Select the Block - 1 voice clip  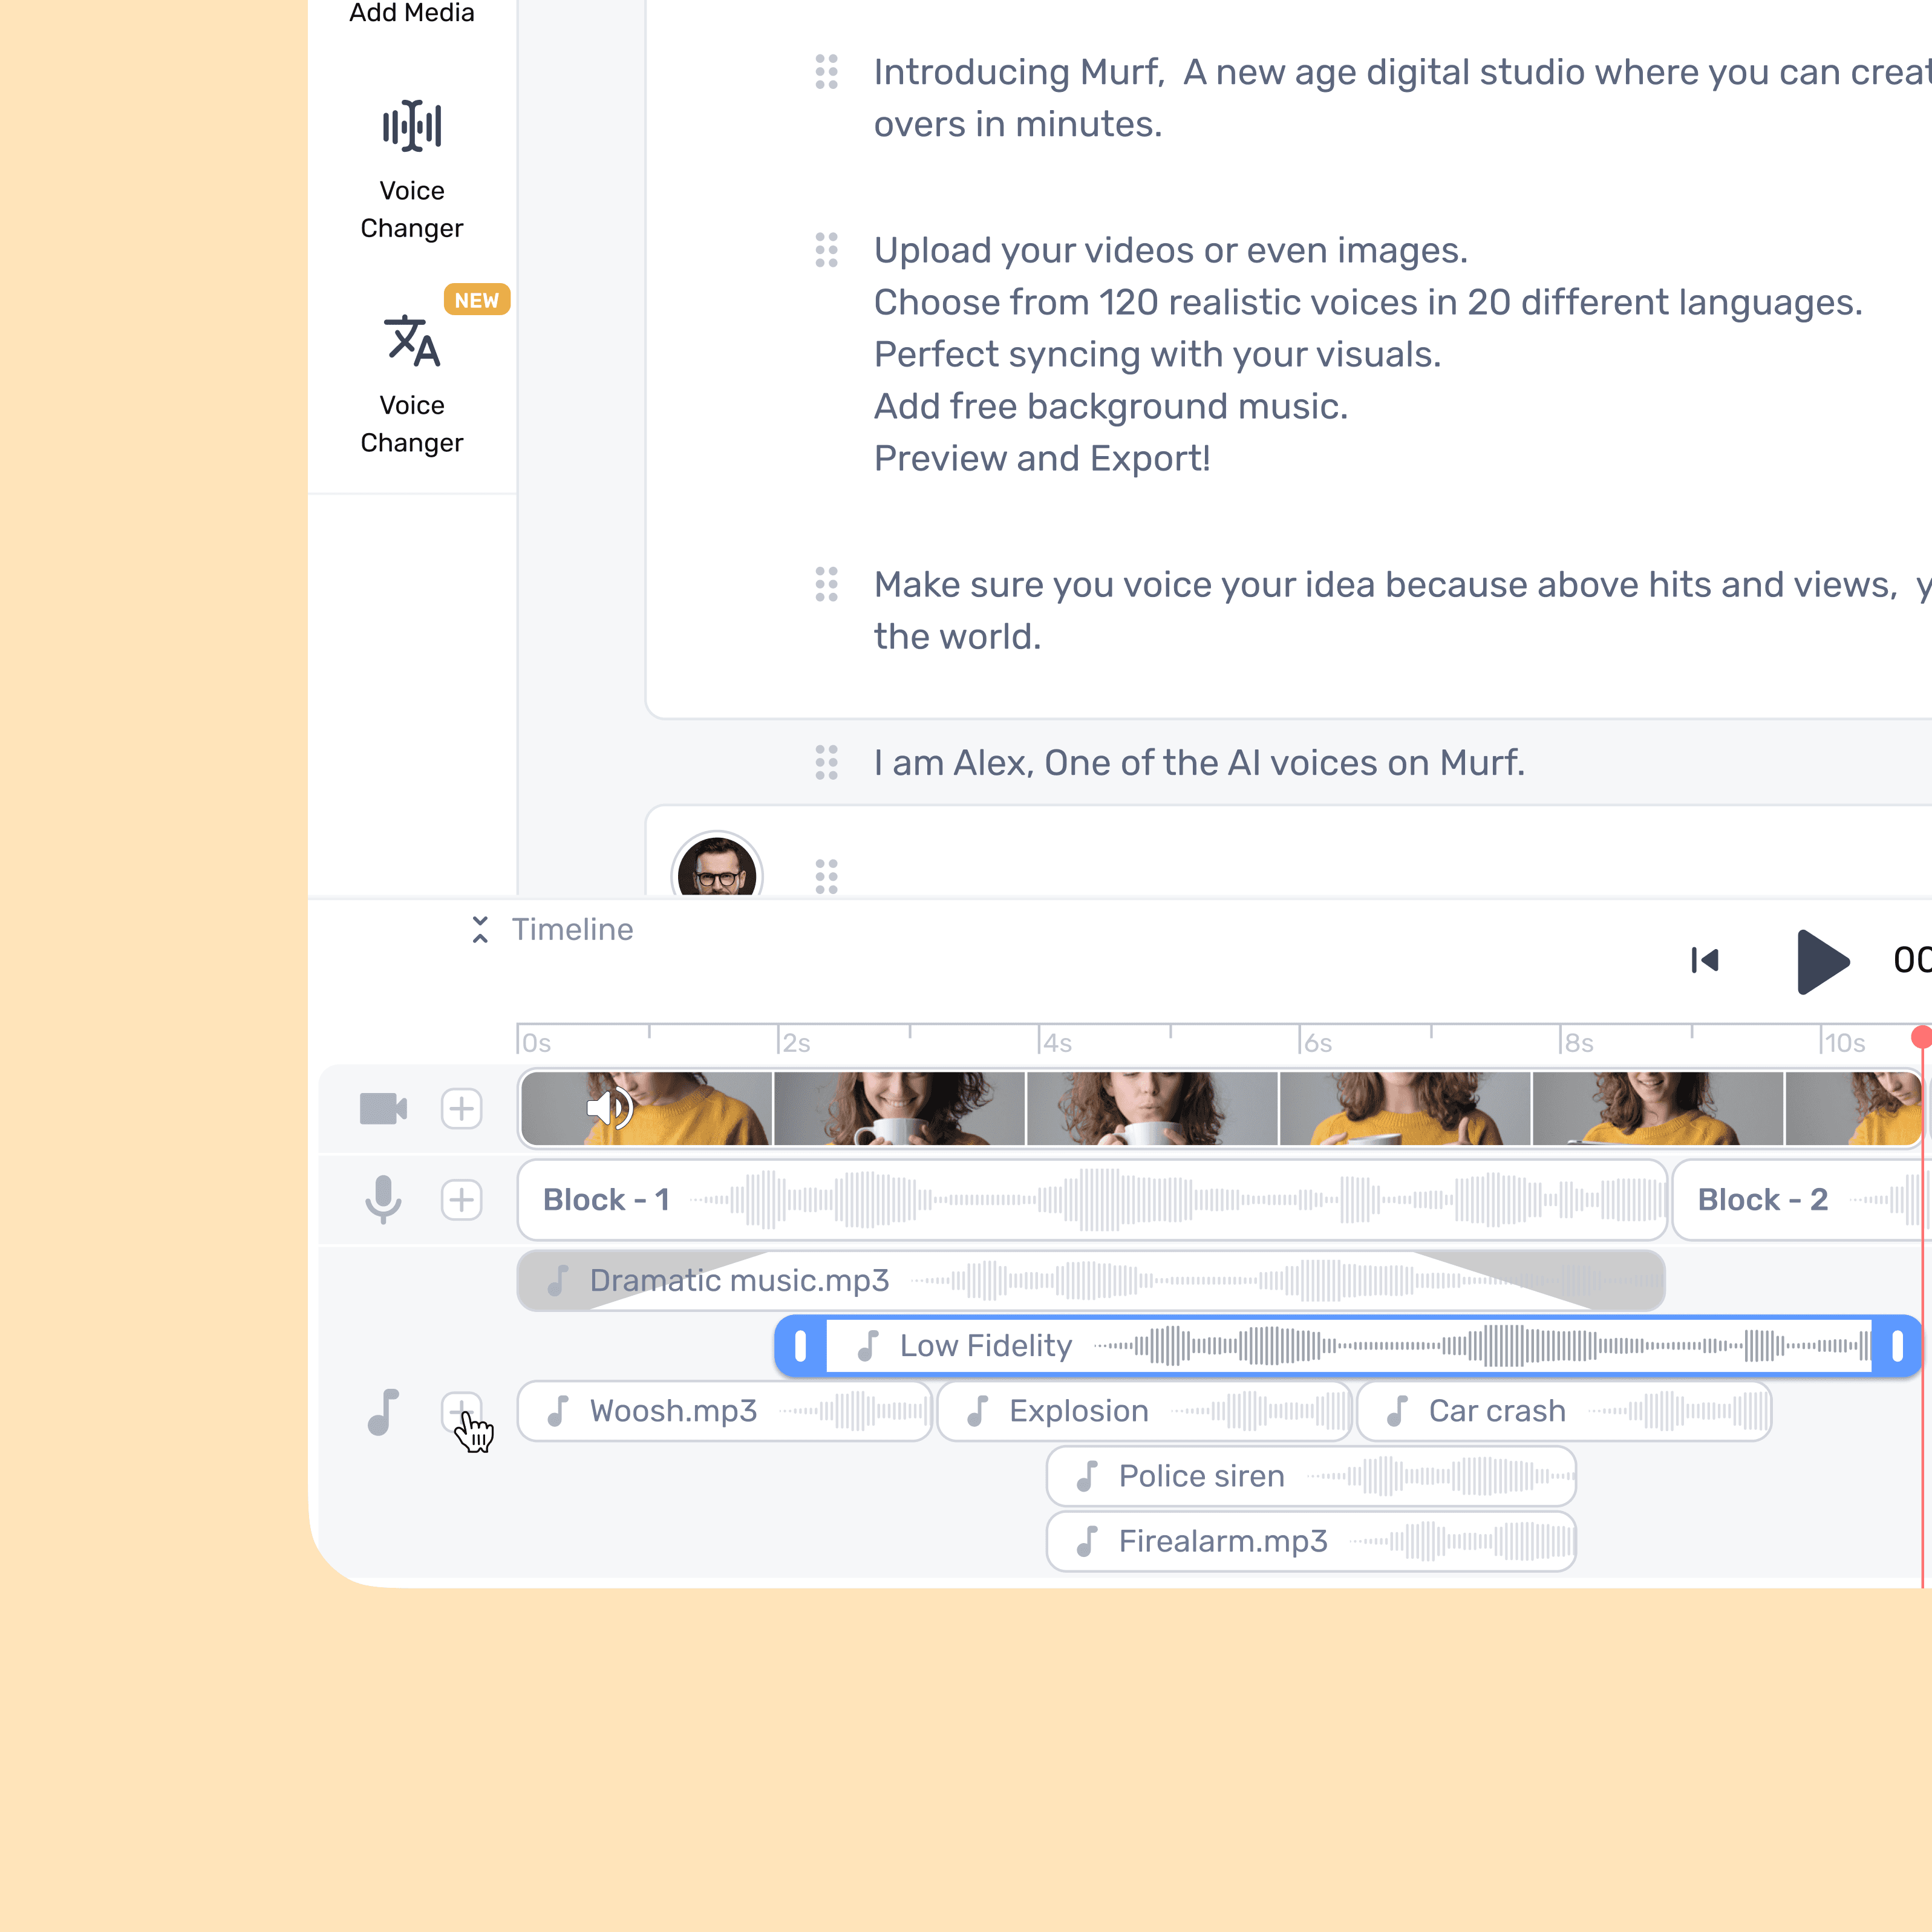point(1092,1199)
